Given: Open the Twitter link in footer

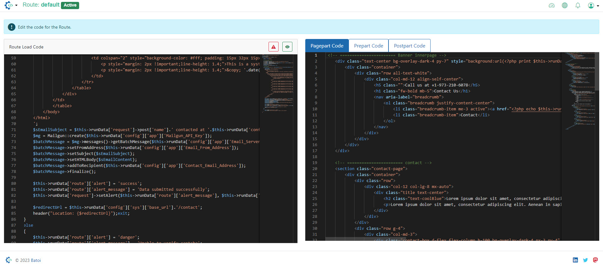Looking at the screenshot, I should click(585, 260).
